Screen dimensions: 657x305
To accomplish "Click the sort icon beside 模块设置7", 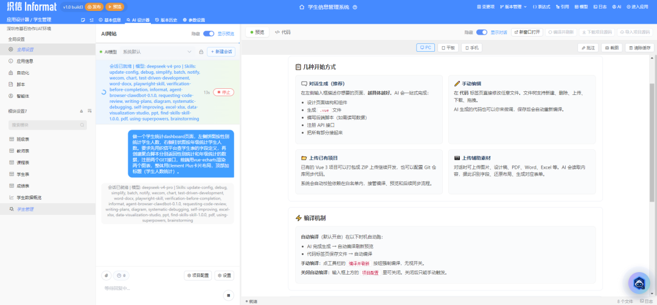I will coord(89,111).
